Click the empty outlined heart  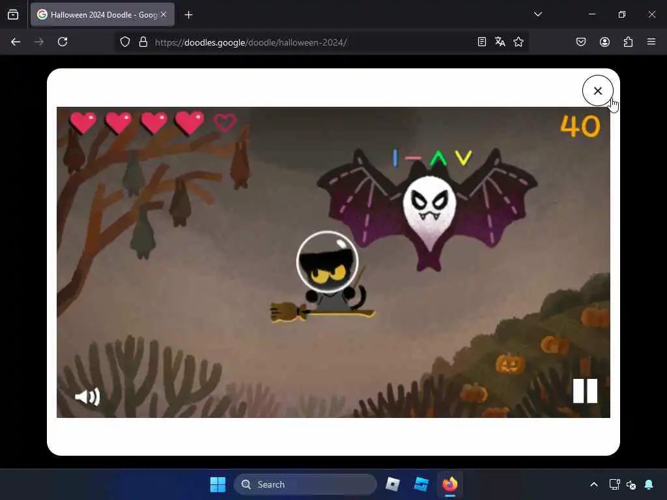pos(225,122)
